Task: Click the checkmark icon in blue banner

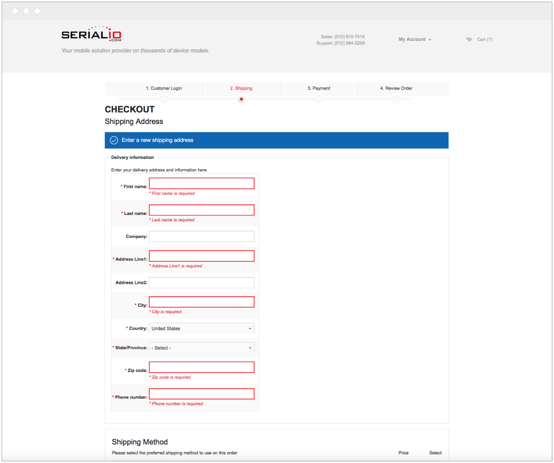Action: coord(114,140)
